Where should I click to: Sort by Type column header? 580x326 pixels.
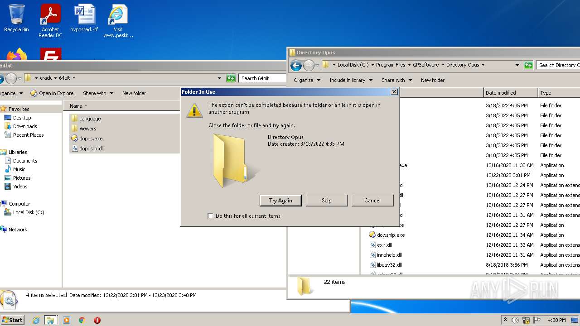pos(559,93)
